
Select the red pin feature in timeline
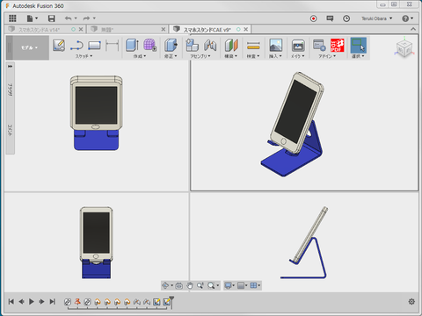tap(77, 301)
